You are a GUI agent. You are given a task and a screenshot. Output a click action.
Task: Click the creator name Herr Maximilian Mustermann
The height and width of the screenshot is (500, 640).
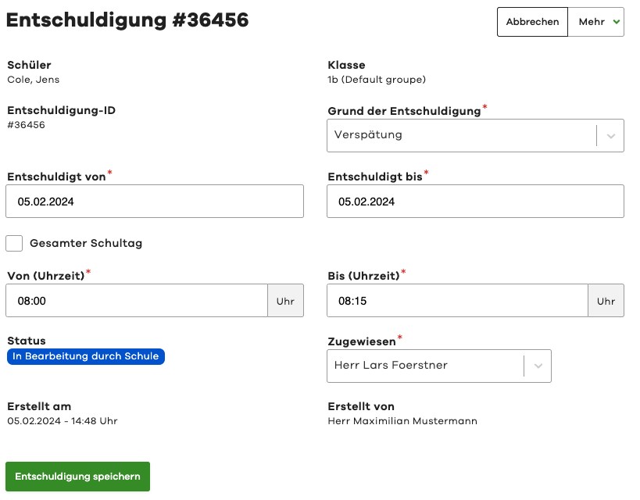point(402,421)
